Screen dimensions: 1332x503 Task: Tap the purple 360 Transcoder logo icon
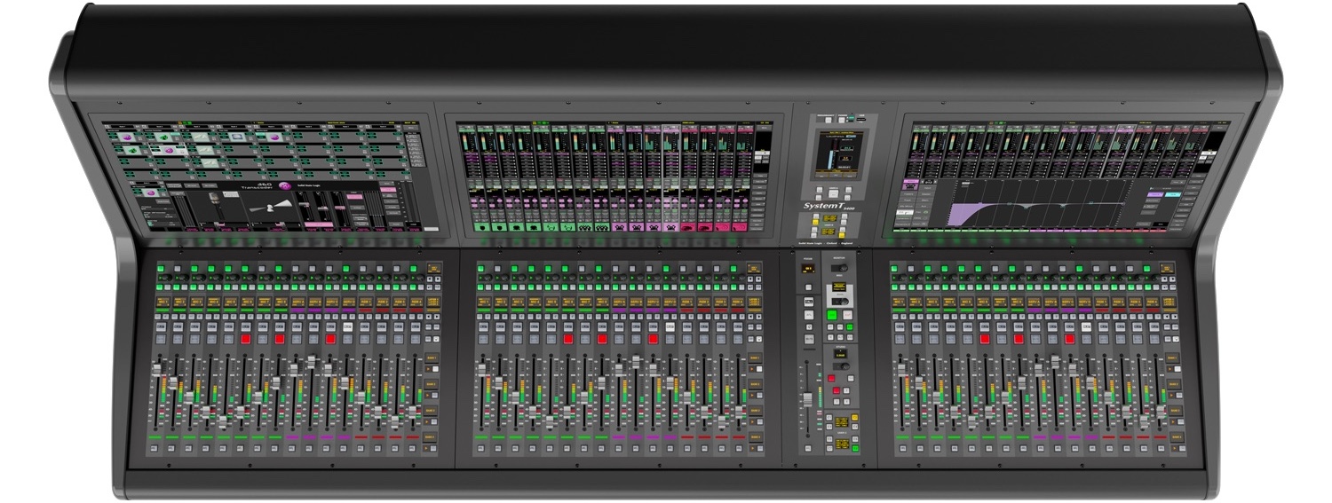click(285, 186)
